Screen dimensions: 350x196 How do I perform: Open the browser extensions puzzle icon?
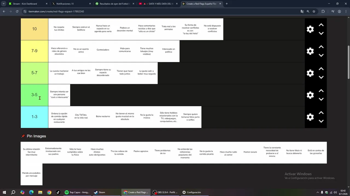[323, 11]
